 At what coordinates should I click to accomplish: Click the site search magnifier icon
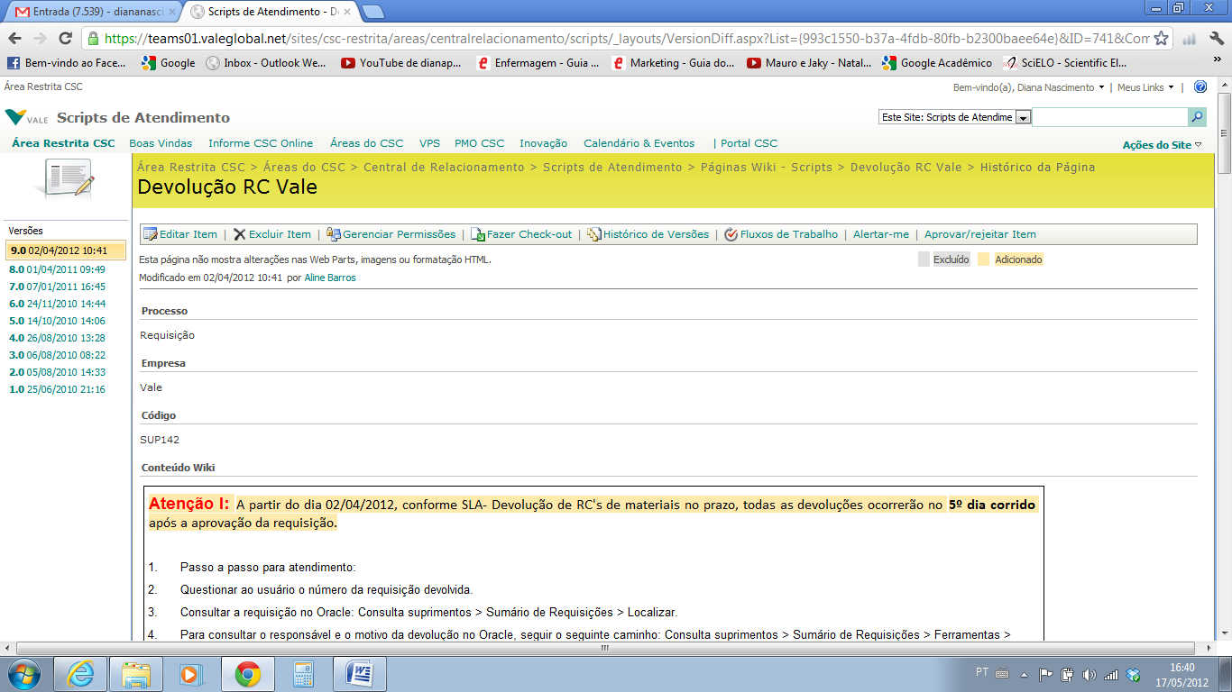coord(1197,117)
